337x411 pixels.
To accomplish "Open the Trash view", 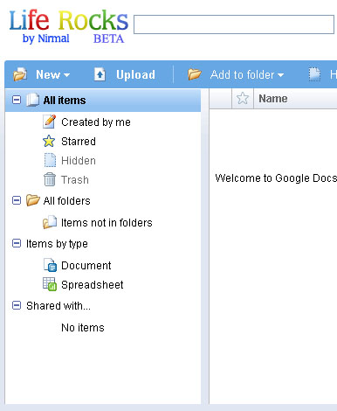I will pyautogui.click(x=75, y=180).
